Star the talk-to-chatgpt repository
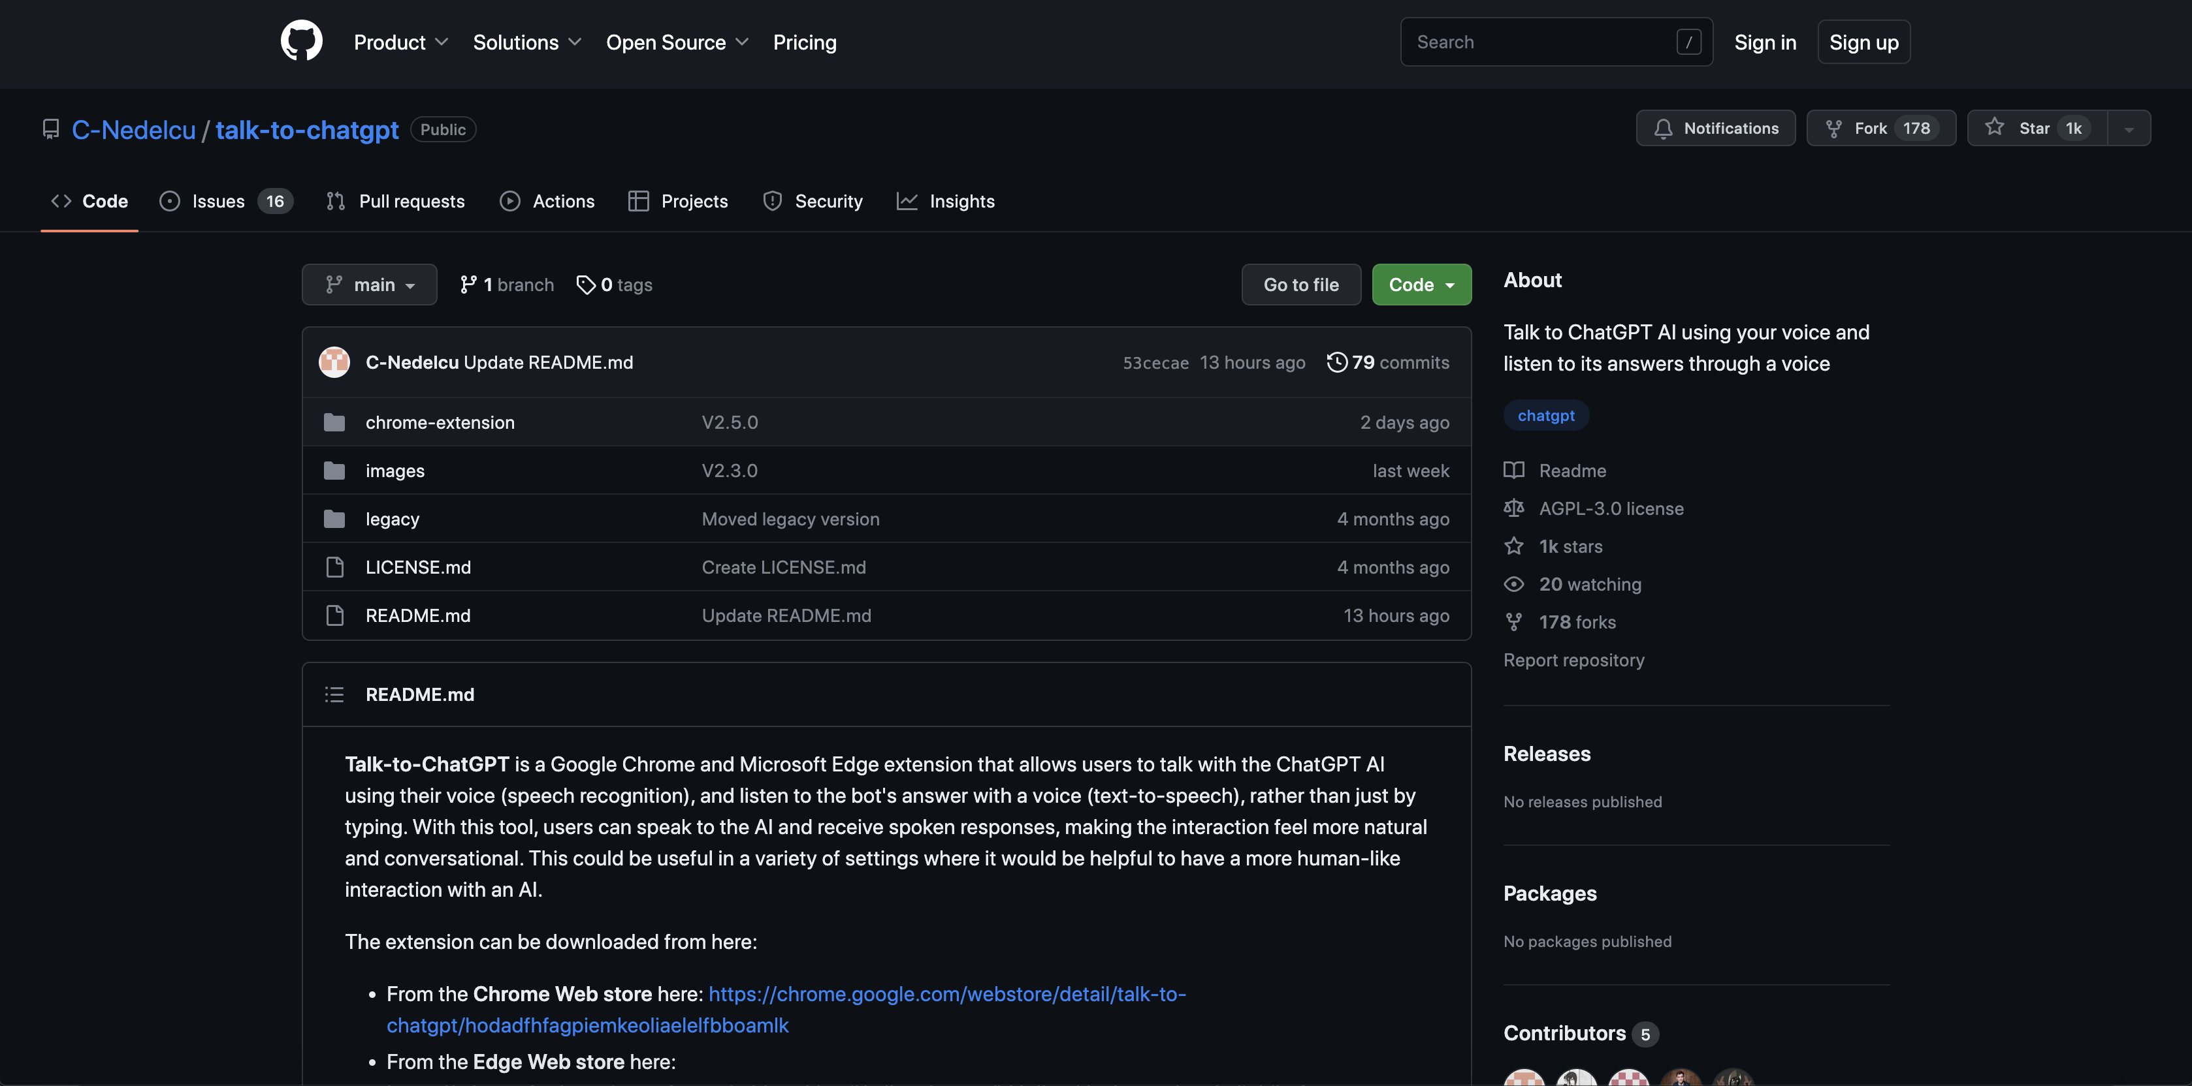 tap(2037, 127)
